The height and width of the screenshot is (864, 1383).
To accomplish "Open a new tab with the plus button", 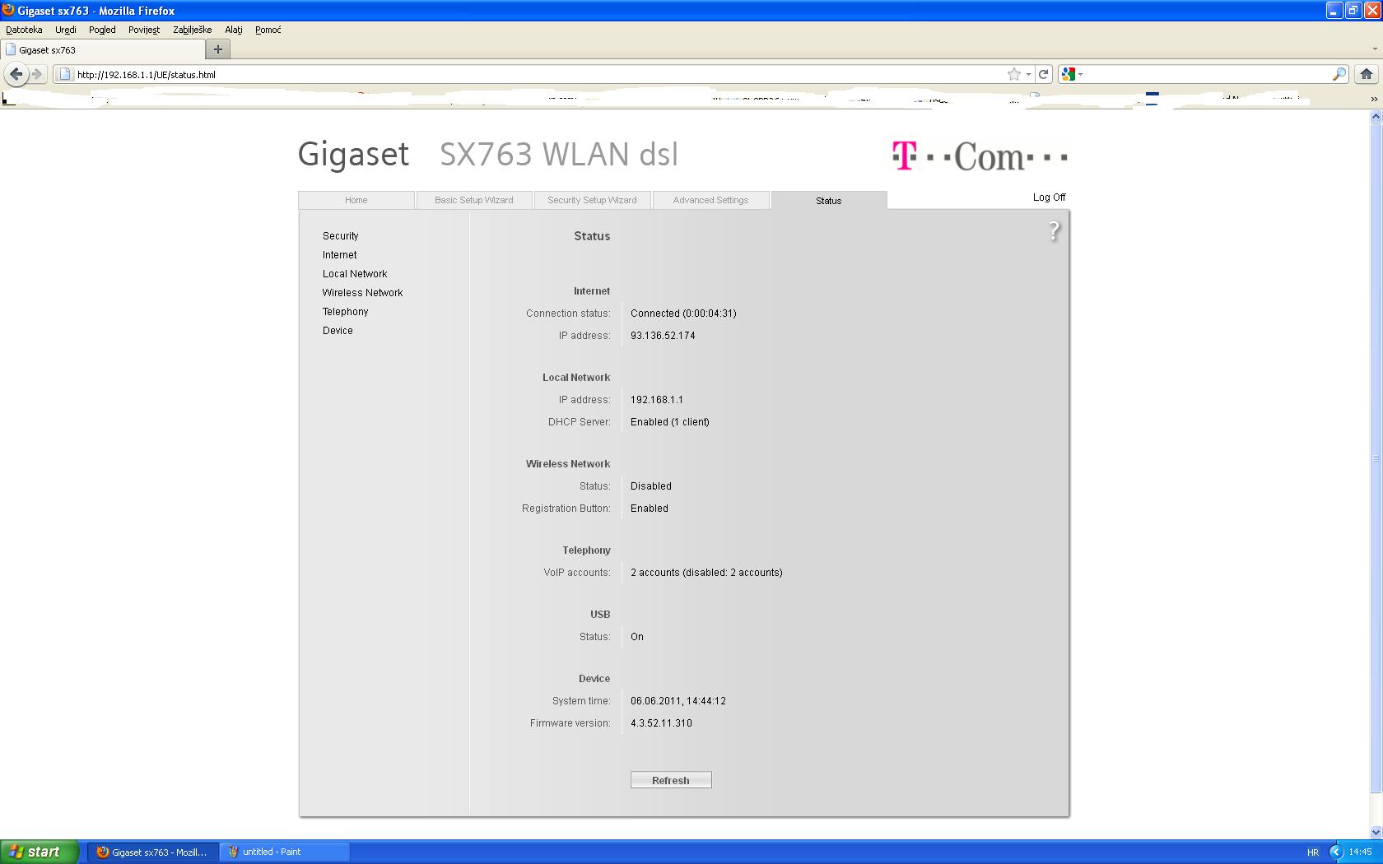I will (x=218, y=49).
